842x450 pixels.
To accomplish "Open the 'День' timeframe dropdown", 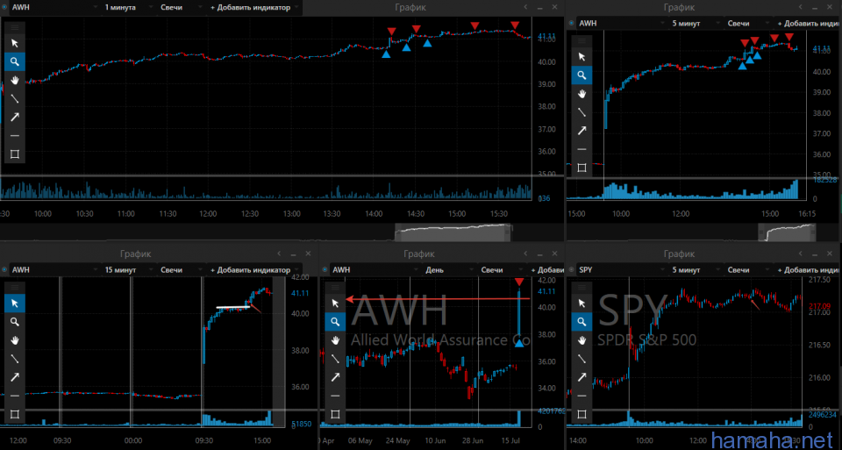I will (449, 270).
